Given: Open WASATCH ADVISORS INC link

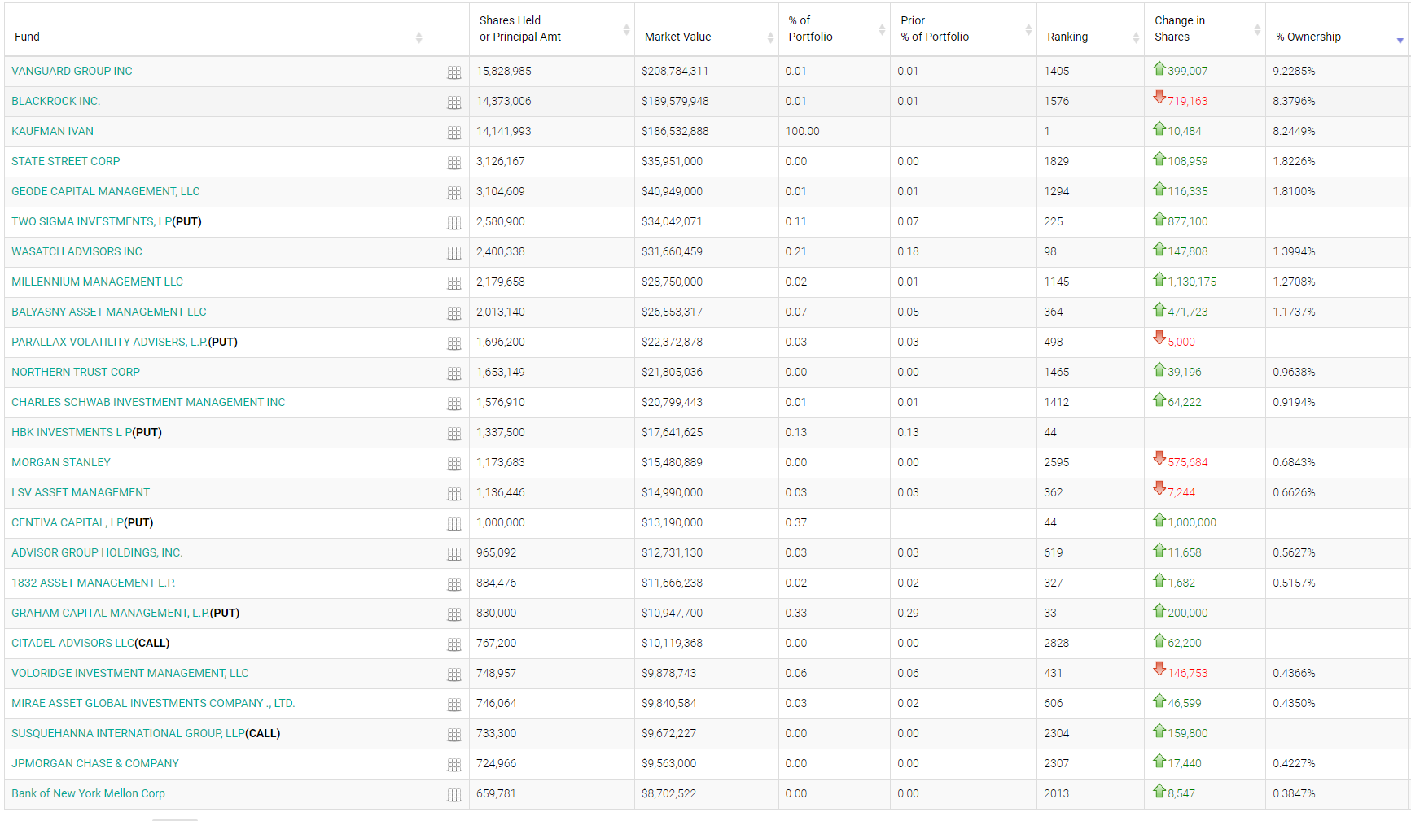Looking at the screenshot, I should [77, 251].
